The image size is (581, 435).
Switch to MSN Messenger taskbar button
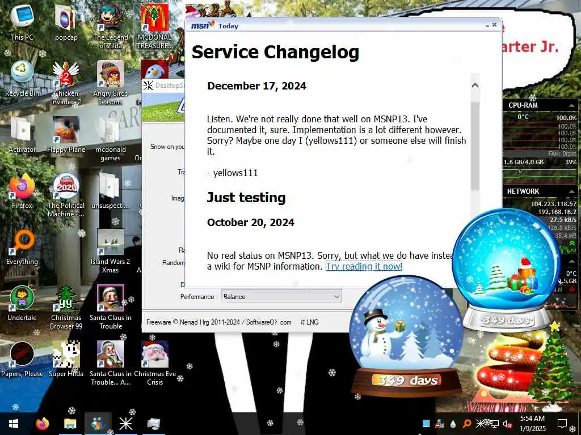click(x=98, y=424)
